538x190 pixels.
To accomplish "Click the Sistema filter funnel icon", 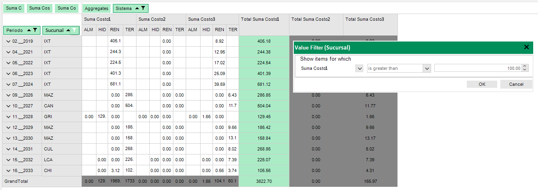I will 143,8.
